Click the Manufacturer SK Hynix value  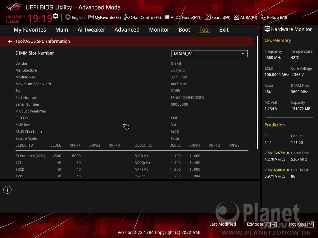click(178, 70)
